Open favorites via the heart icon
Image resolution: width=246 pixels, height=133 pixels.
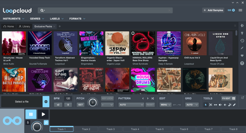tap(242, 56)
